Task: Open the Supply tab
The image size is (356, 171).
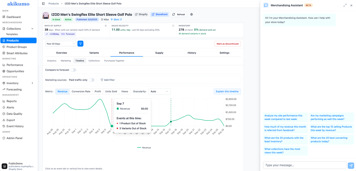Action: (159, 53)
